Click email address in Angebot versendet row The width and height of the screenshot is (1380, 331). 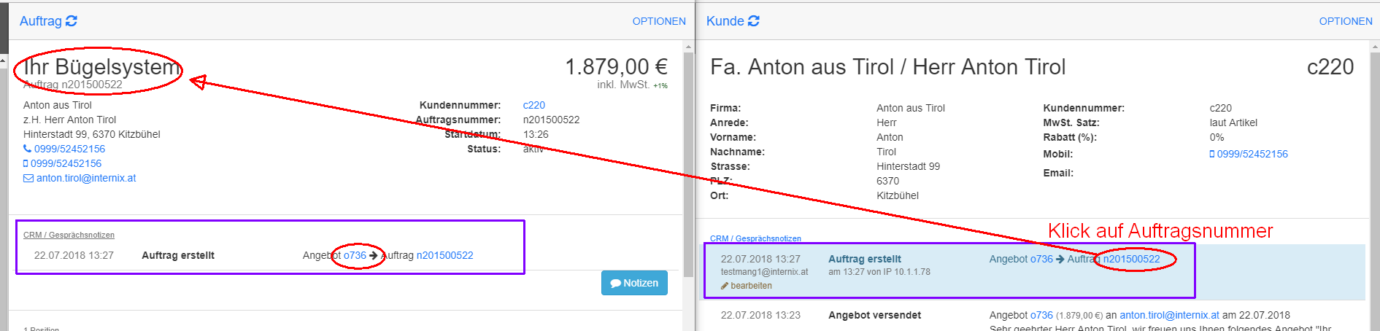[1169, 315]
